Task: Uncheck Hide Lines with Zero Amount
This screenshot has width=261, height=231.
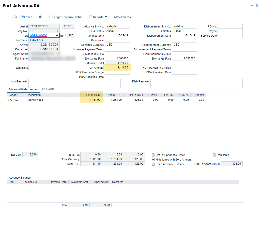Action: point(153,160)
